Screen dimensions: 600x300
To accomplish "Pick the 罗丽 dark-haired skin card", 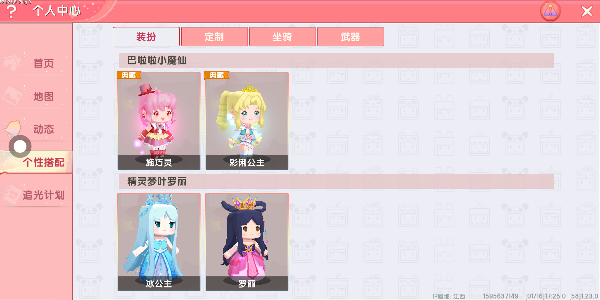I will pos(247,242).
